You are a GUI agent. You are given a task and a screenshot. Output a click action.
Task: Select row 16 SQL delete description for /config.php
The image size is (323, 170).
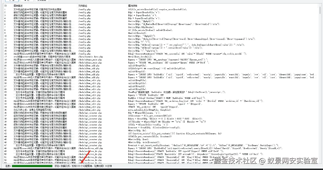click(x=44, y=54)
